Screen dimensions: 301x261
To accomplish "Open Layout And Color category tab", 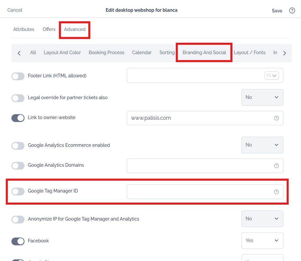I will [62, 53].
